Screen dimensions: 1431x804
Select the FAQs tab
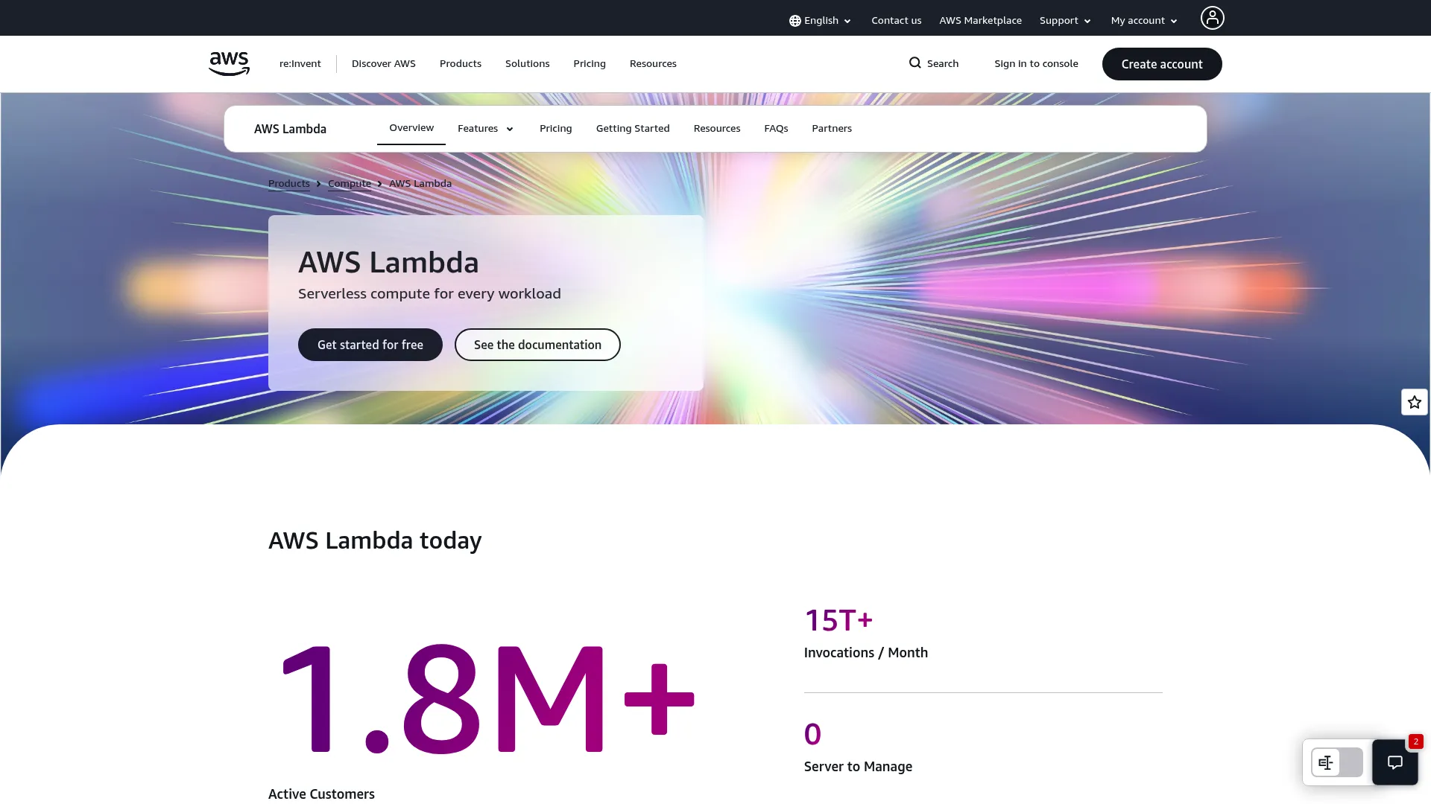776,129
